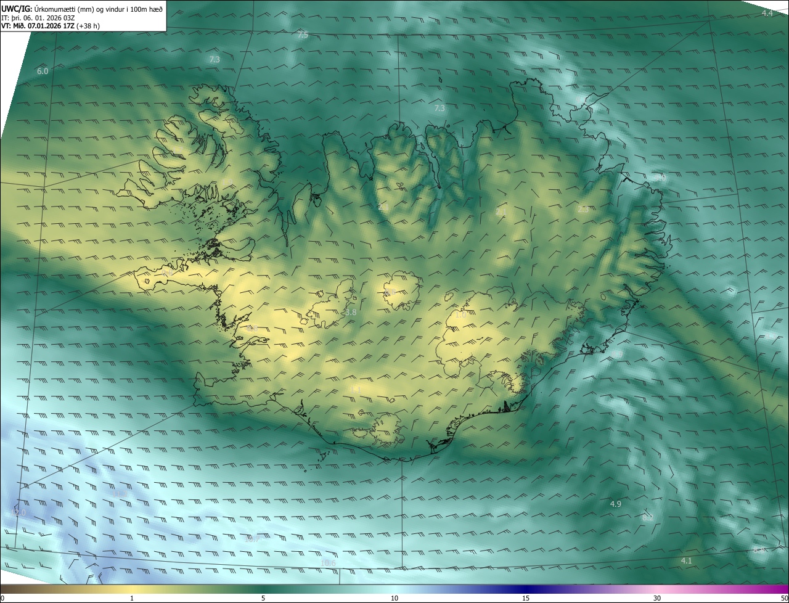This screenshot has width=789, height=603.
Task: Click the 10.6 value label on the map
Action: point(329,564)
